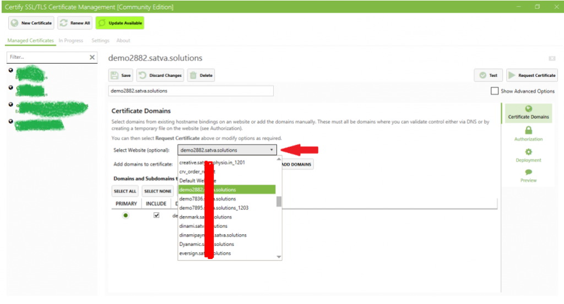
Task: Select the Primary radio button
Action: coord(126,215)
